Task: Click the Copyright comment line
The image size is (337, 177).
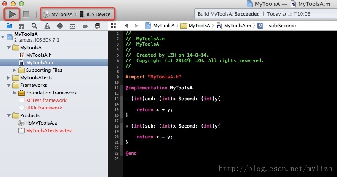Action: 195,60
